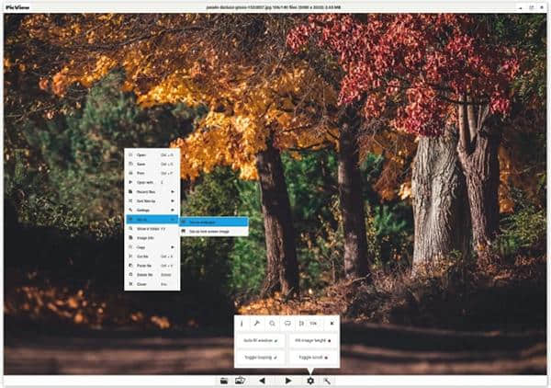Click the wrench tools icon in bottom bar
Screen dimensions: 551x388
(x=327, y=381)
